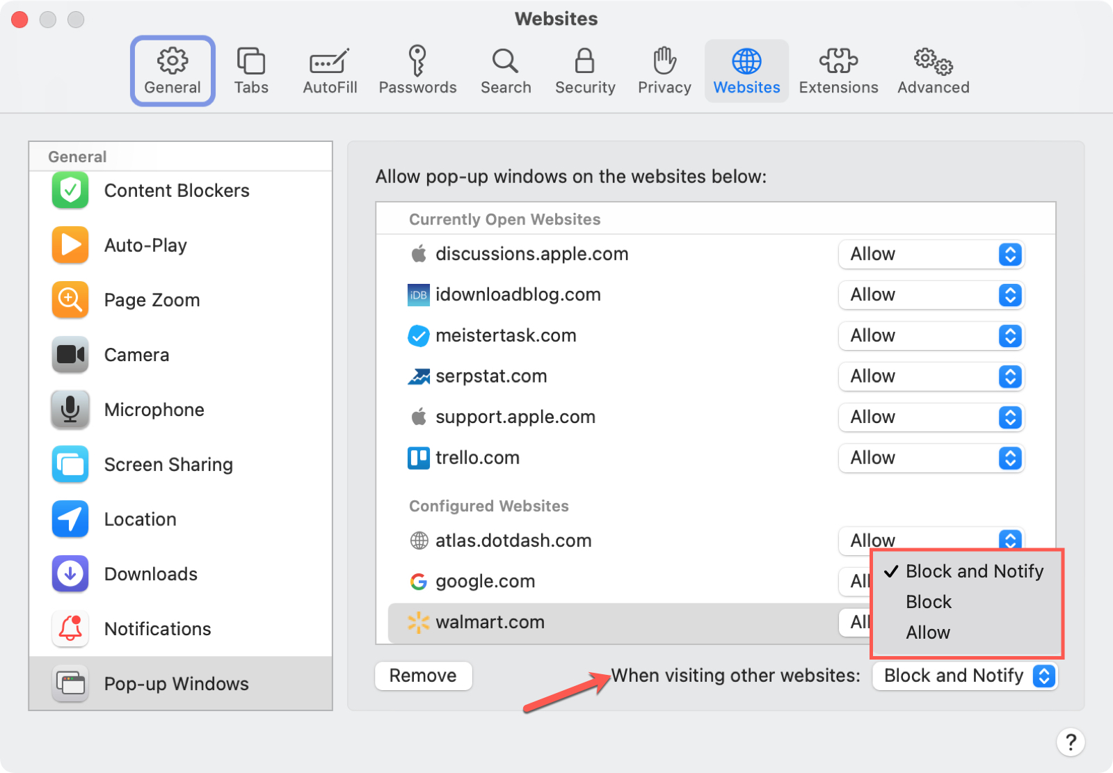This screenshot has width=1113, height=773.
Task: Open the Privacy preferences tab
Action: click(x=664, y=71)
